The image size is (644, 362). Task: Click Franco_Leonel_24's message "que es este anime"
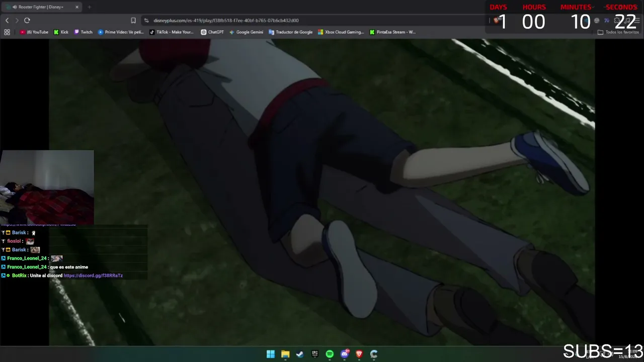click(69, 267)
